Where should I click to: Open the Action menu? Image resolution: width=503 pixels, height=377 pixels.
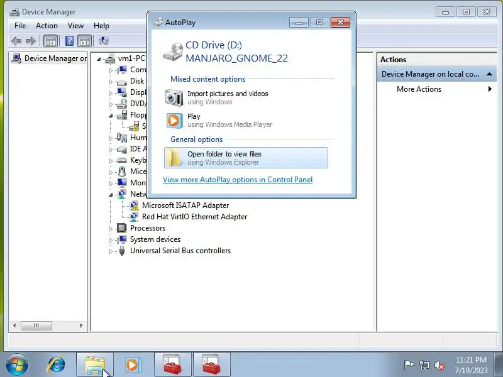click(47, 26)
